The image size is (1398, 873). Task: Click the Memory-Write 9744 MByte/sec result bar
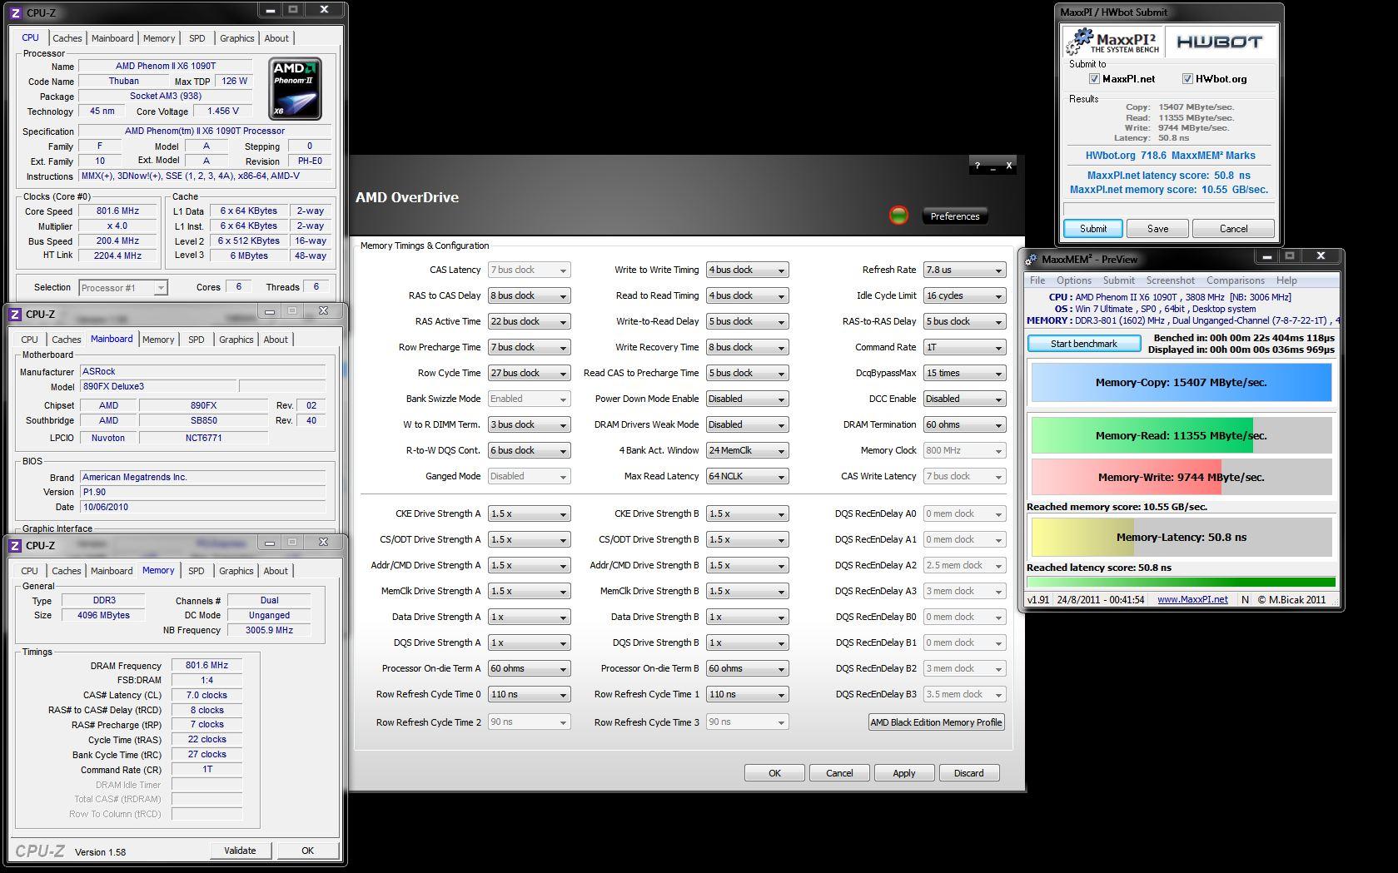(x=1182, y=477)
